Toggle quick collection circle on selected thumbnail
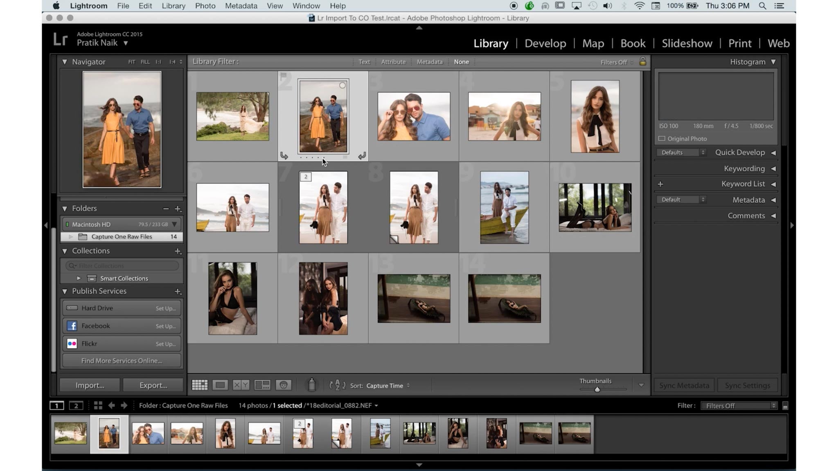Screen dimensions: 838x471 (342, 85)
